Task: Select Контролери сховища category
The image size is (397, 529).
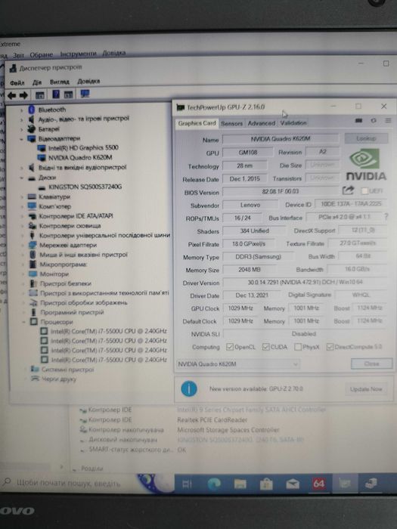Action: point(70,226)
